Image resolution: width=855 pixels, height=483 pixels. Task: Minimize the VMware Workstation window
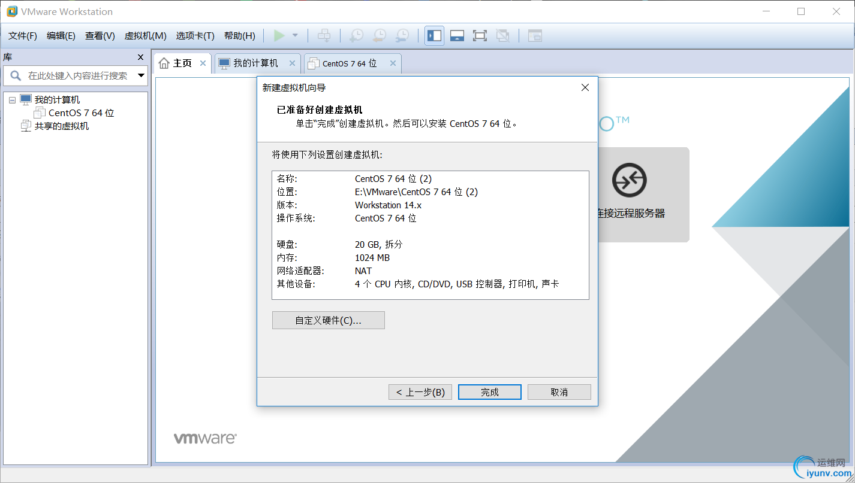(x=767, y=11)
